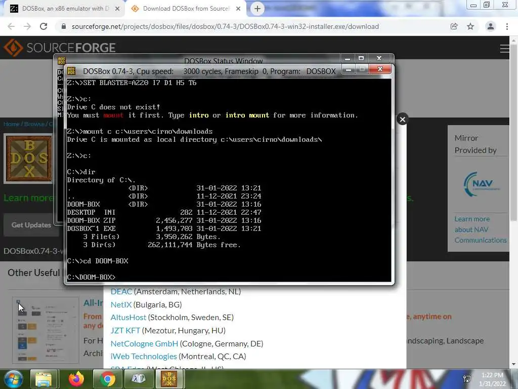Click the DOSBox project logo image
Image resolution: width=518 pixels, height=389 pixels.
(x=29, y=159)
